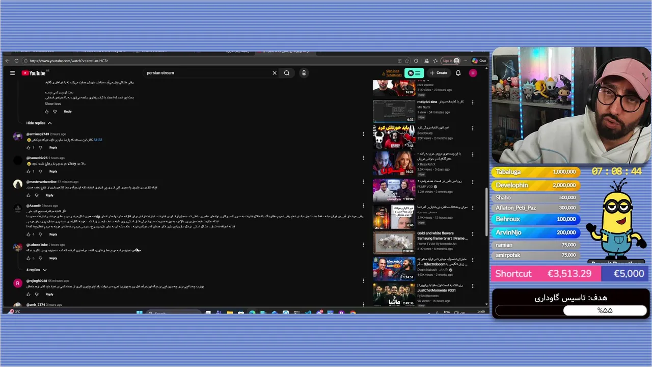Reply to @LaboosTube's comment
The height and width of the screenshot is (367, 652).
[x=53, y=258]
